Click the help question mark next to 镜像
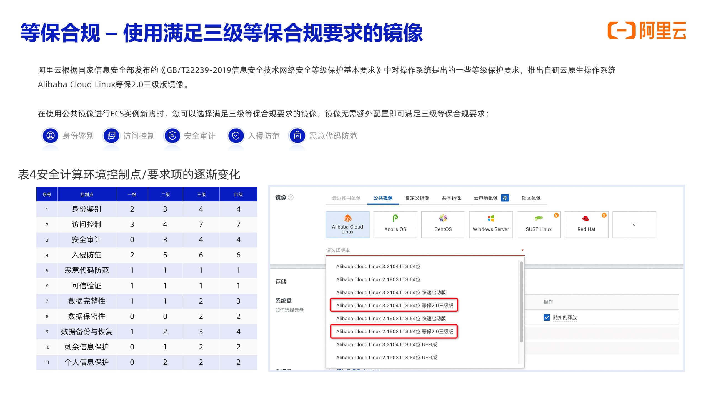711x400 pixels. point(291,197)
